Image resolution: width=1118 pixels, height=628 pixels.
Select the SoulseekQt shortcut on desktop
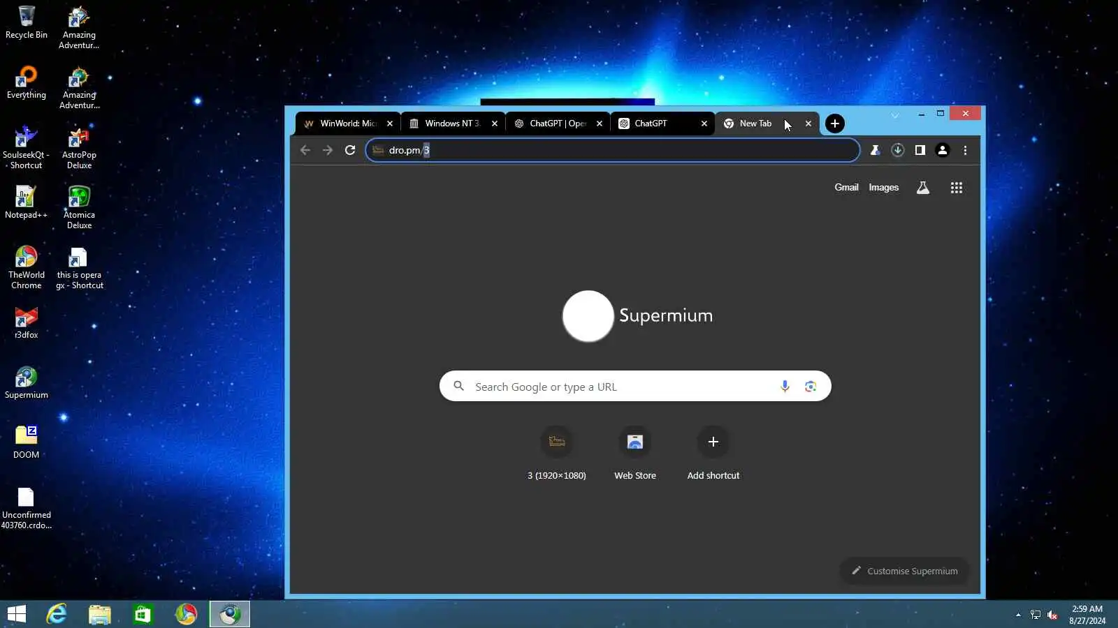[x=27, y=147]
